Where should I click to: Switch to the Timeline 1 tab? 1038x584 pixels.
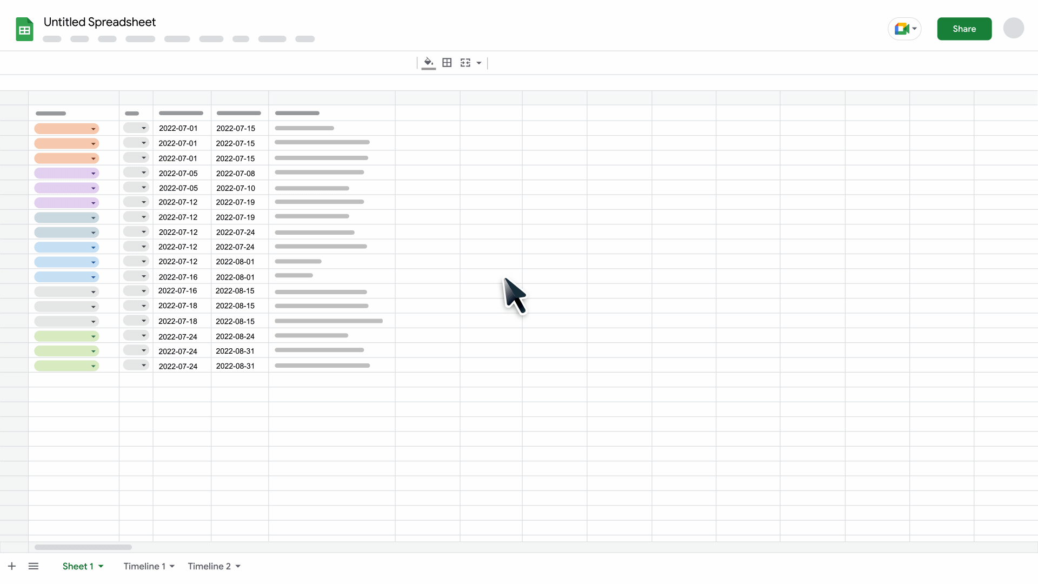tap(144, 566)
